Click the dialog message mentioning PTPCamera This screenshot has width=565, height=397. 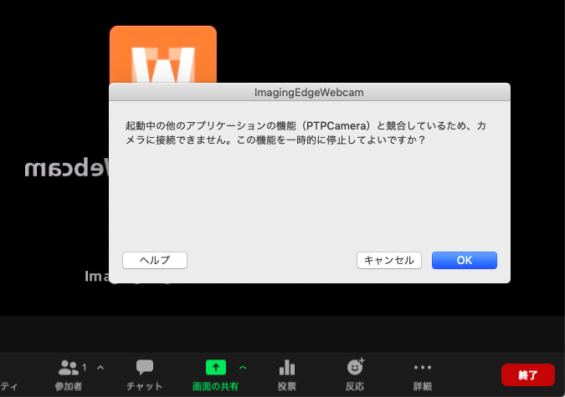(x=306, y=132)
